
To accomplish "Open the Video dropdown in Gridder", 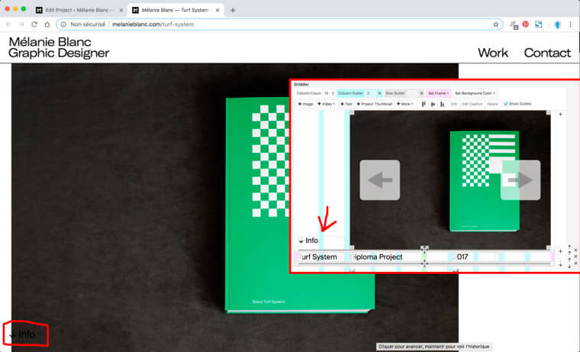I will click(x=327, y=104).
